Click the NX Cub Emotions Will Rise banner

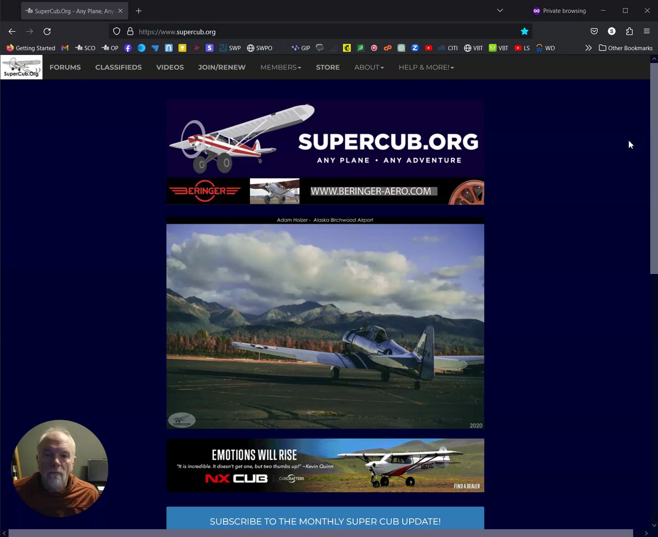click(x=325, y=466)
